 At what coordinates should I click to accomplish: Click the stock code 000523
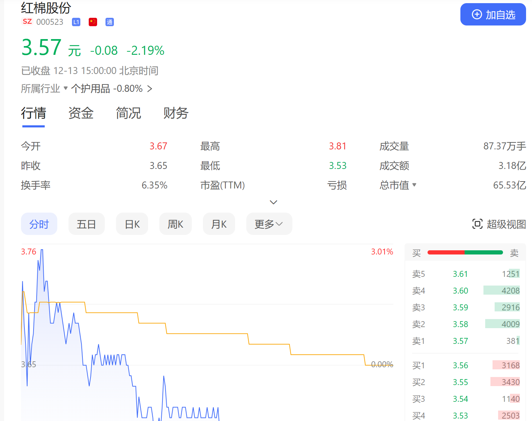point(50,22)
